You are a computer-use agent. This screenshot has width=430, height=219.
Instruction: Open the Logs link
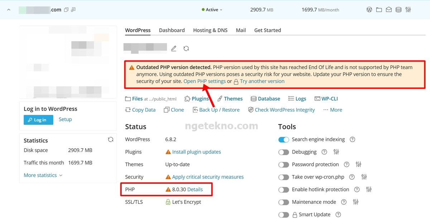point(297,99)
